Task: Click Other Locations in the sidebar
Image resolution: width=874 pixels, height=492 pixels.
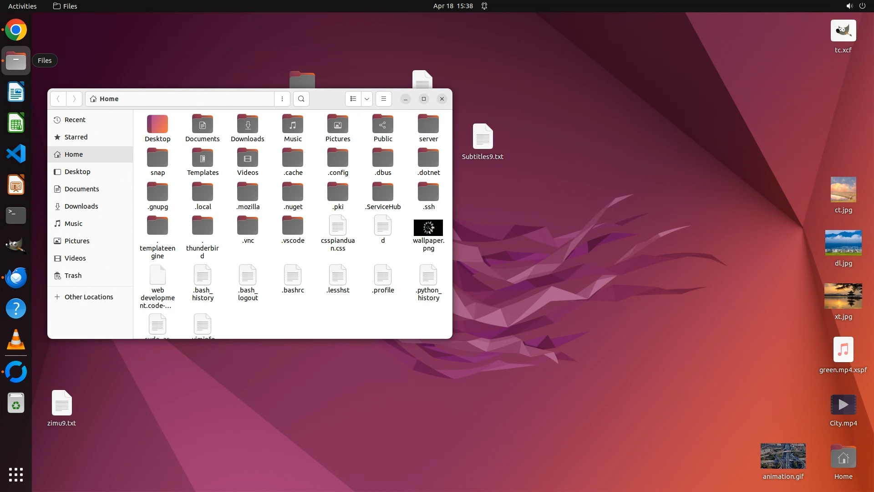Action: tap(88, 297)
